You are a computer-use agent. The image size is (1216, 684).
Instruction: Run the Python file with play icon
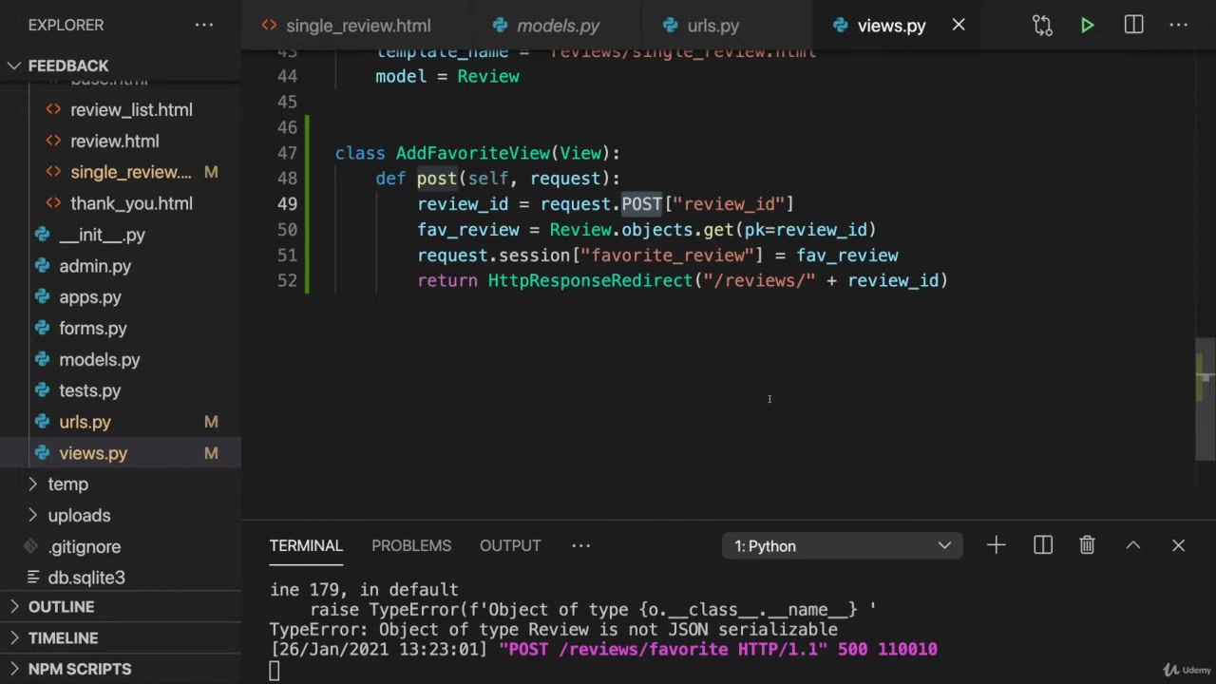(1087, 26)
